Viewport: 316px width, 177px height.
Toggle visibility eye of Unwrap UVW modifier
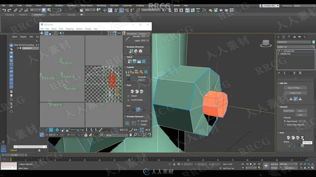279,51
